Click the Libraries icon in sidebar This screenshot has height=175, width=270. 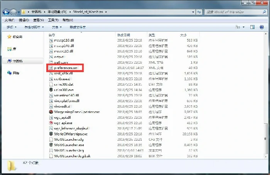pyautogui.click(x=9, y=49)
